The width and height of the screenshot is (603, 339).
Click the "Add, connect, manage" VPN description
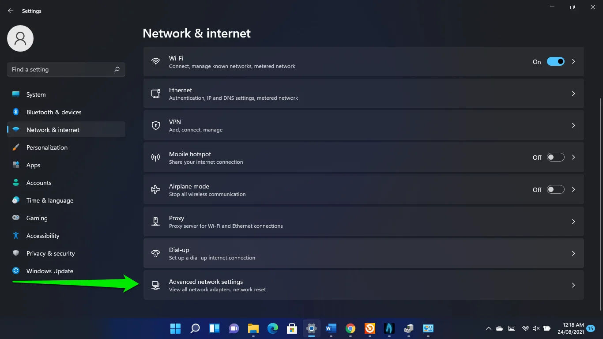(x=196, y=130)
